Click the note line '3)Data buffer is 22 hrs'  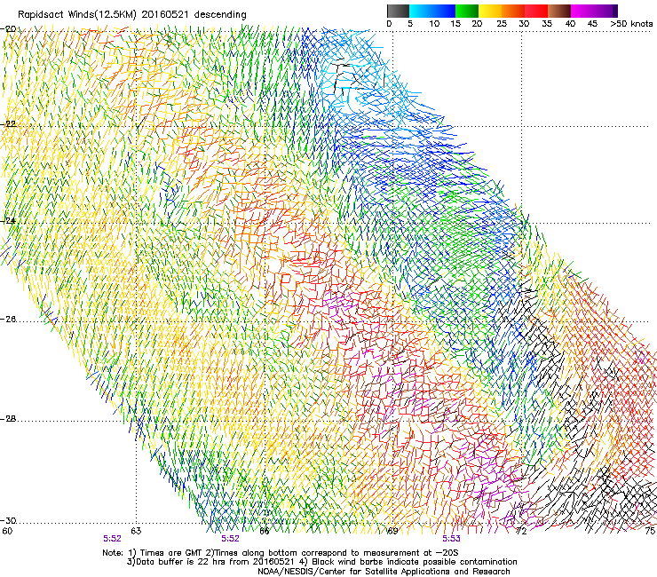tap(321, 562)
